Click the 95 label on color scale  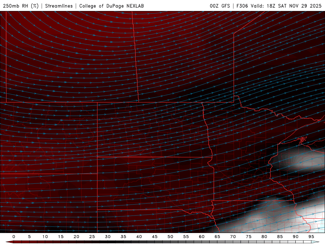coord(311,237)
